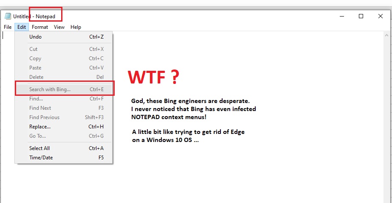Open the Help menu
This screenshot has width=392, height=203.
pos(76,27)
